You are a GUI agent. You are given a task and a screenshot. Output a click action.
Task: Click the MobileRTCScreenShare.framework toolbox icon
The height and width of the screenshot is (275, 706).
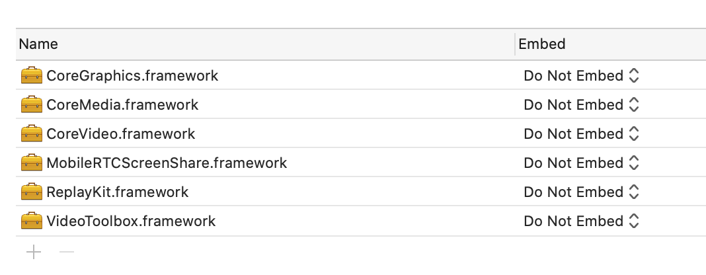pos(32,163)
